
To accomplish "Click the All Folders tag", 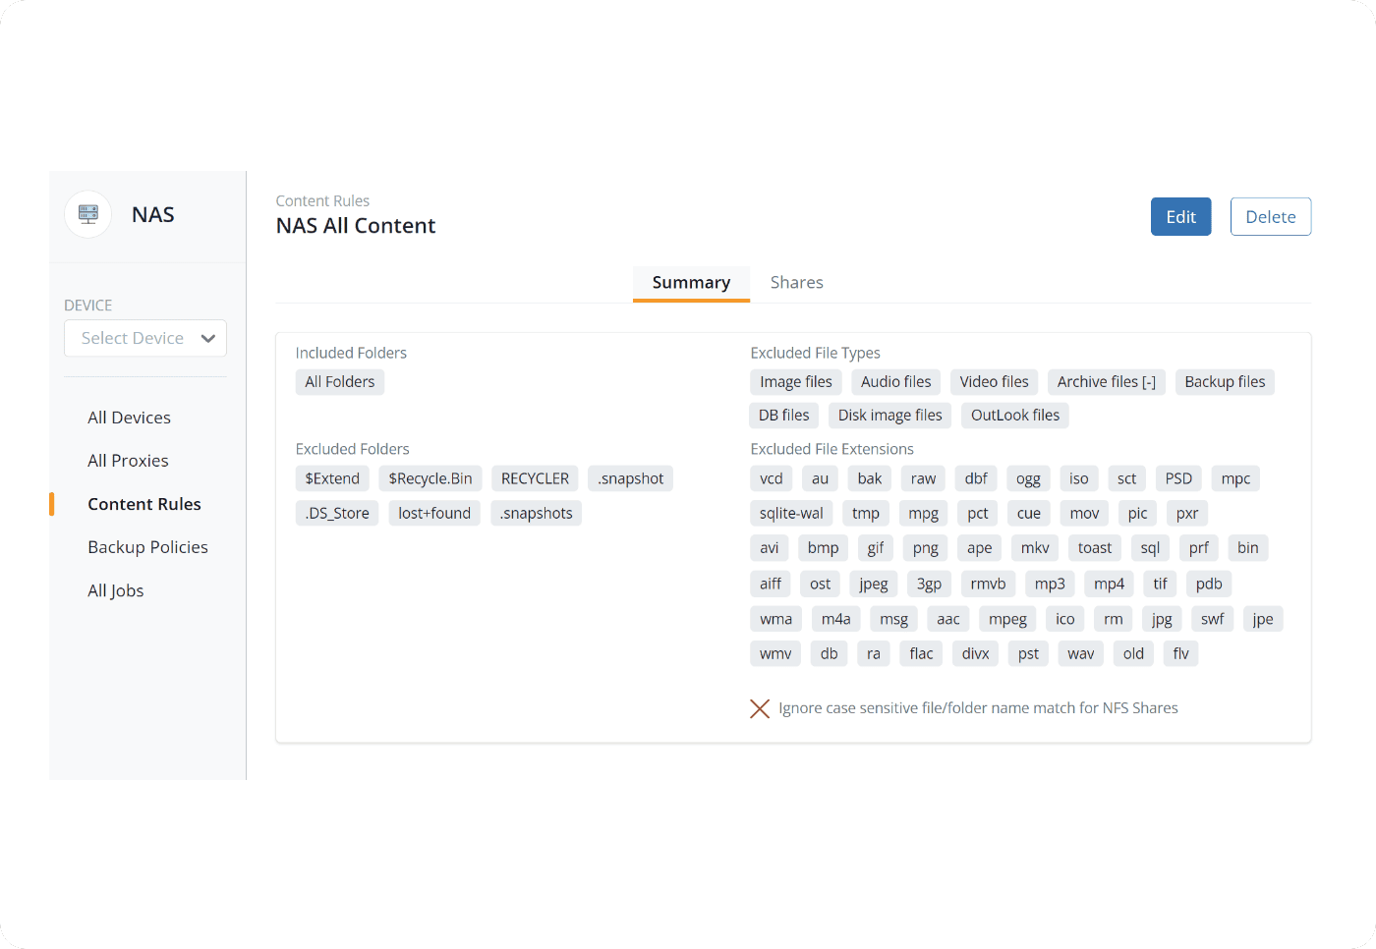I will coord(339,382).
